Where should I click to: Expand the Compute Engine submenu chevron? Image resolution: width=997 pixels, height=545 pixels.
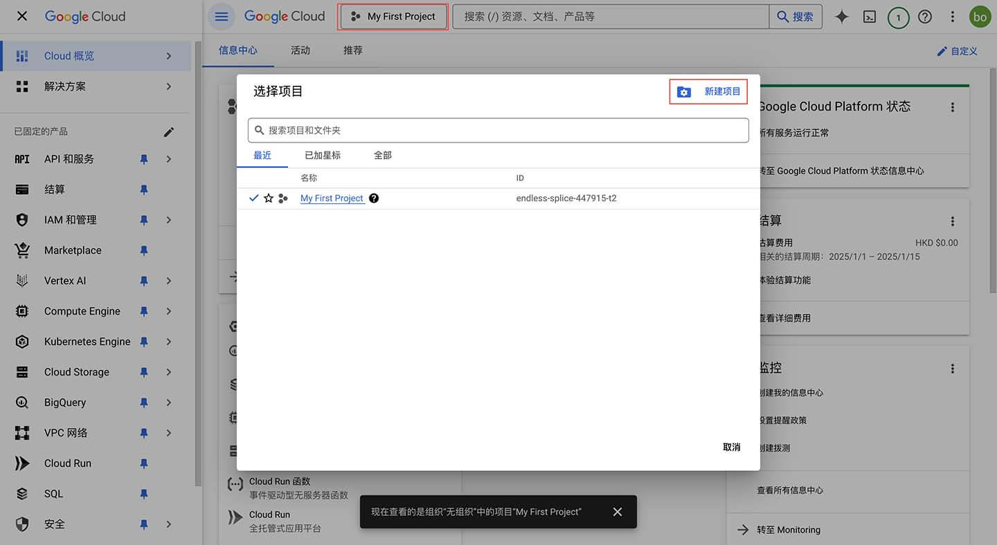click(x=169, y=311)
